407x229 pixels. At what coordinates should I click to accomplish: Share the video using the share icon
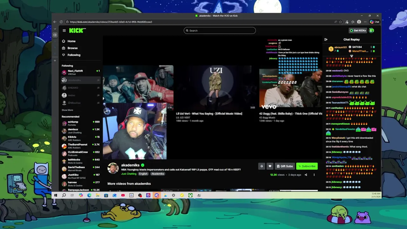click(x=306, y=175)
